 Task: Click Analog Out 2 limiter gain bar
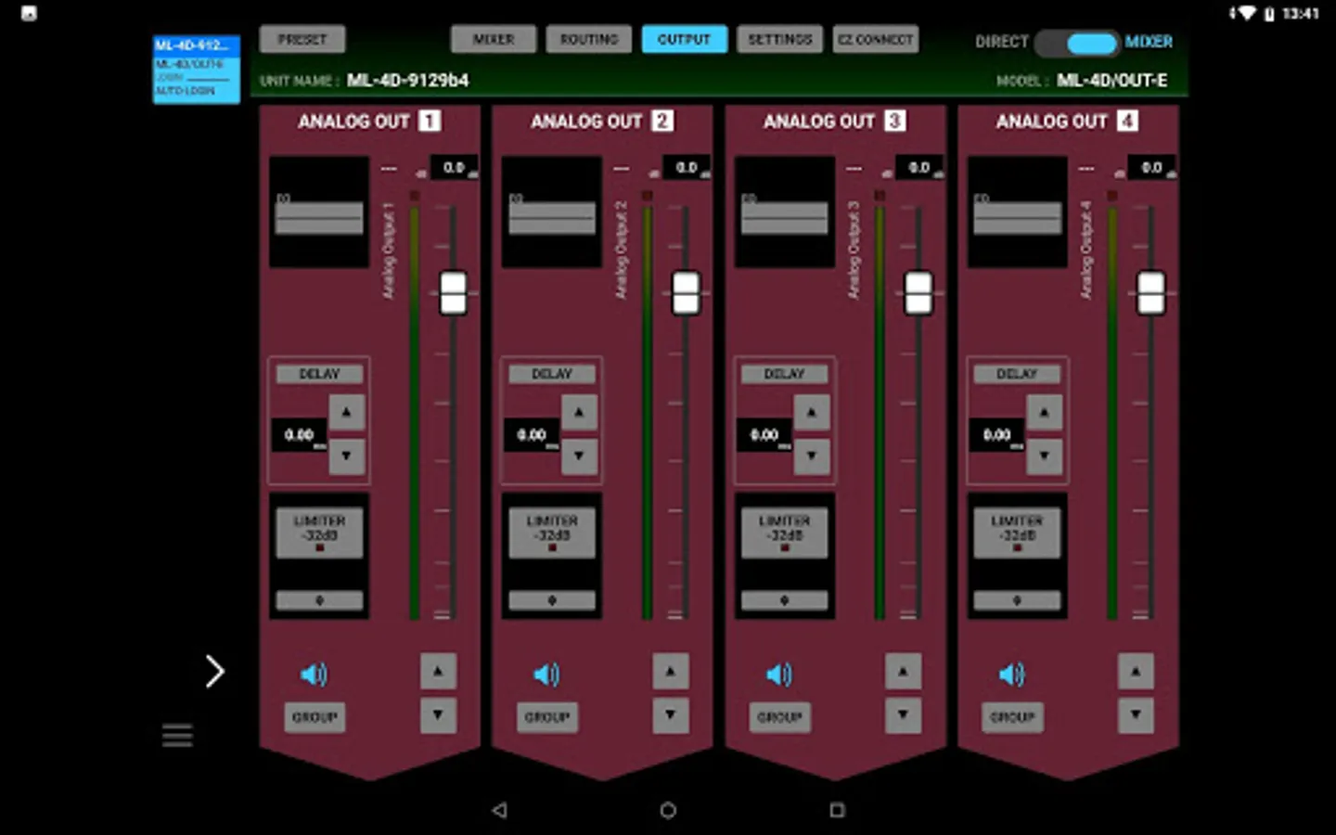[552, 600]
